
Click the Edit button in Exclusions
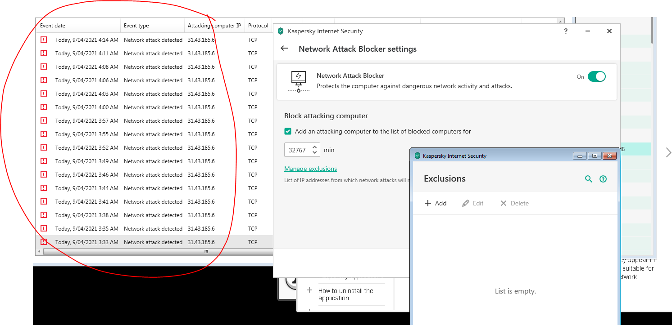tap(473, 203)
